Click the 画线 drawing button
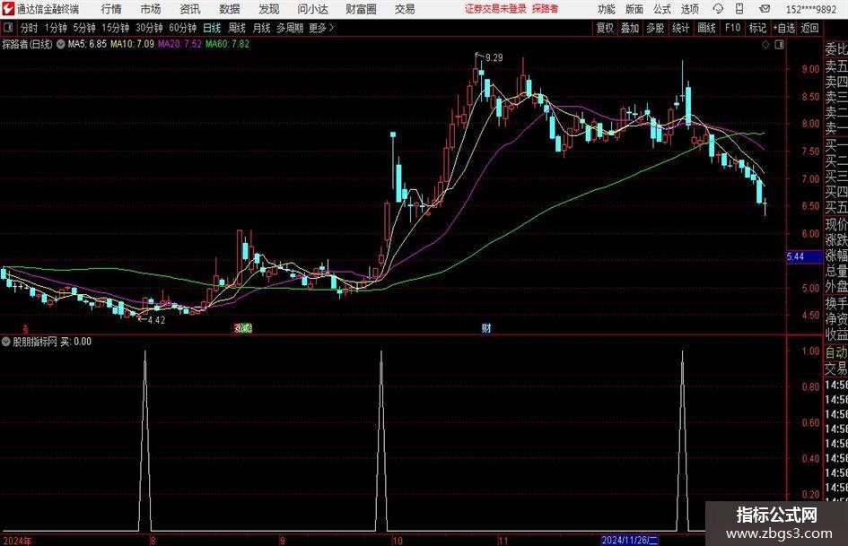Screen dimensions: 848x546 pos(706,28)
